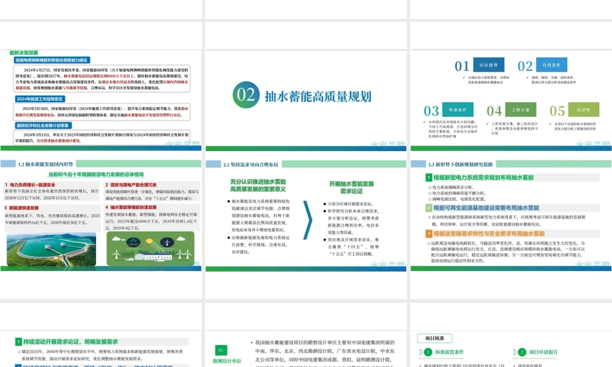Click the teal 外部条件 box

pos(458,109)
